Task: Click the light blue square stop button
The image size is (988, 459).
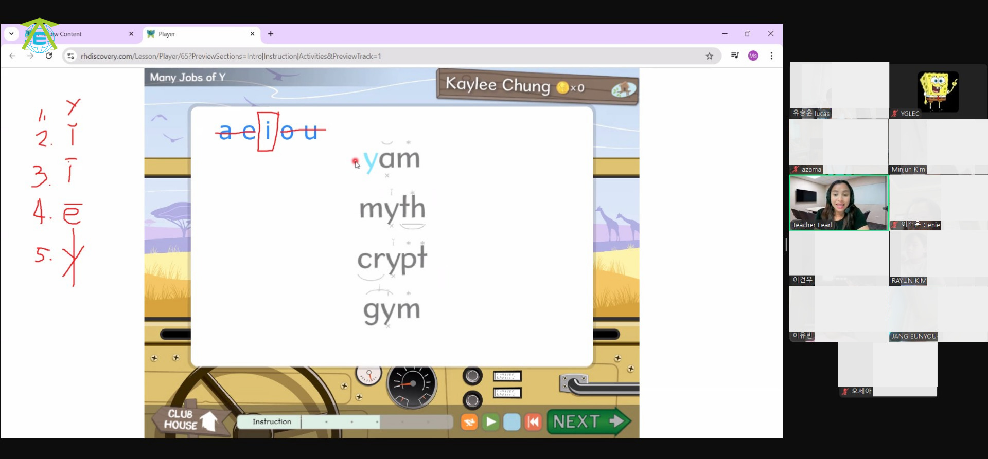Action: click(512, 422)
